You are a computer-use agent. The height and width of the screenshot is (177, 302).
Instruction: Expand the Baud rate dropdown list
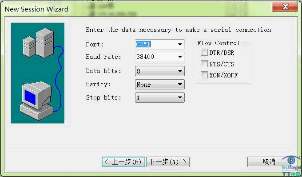click(x=180, y=57)
